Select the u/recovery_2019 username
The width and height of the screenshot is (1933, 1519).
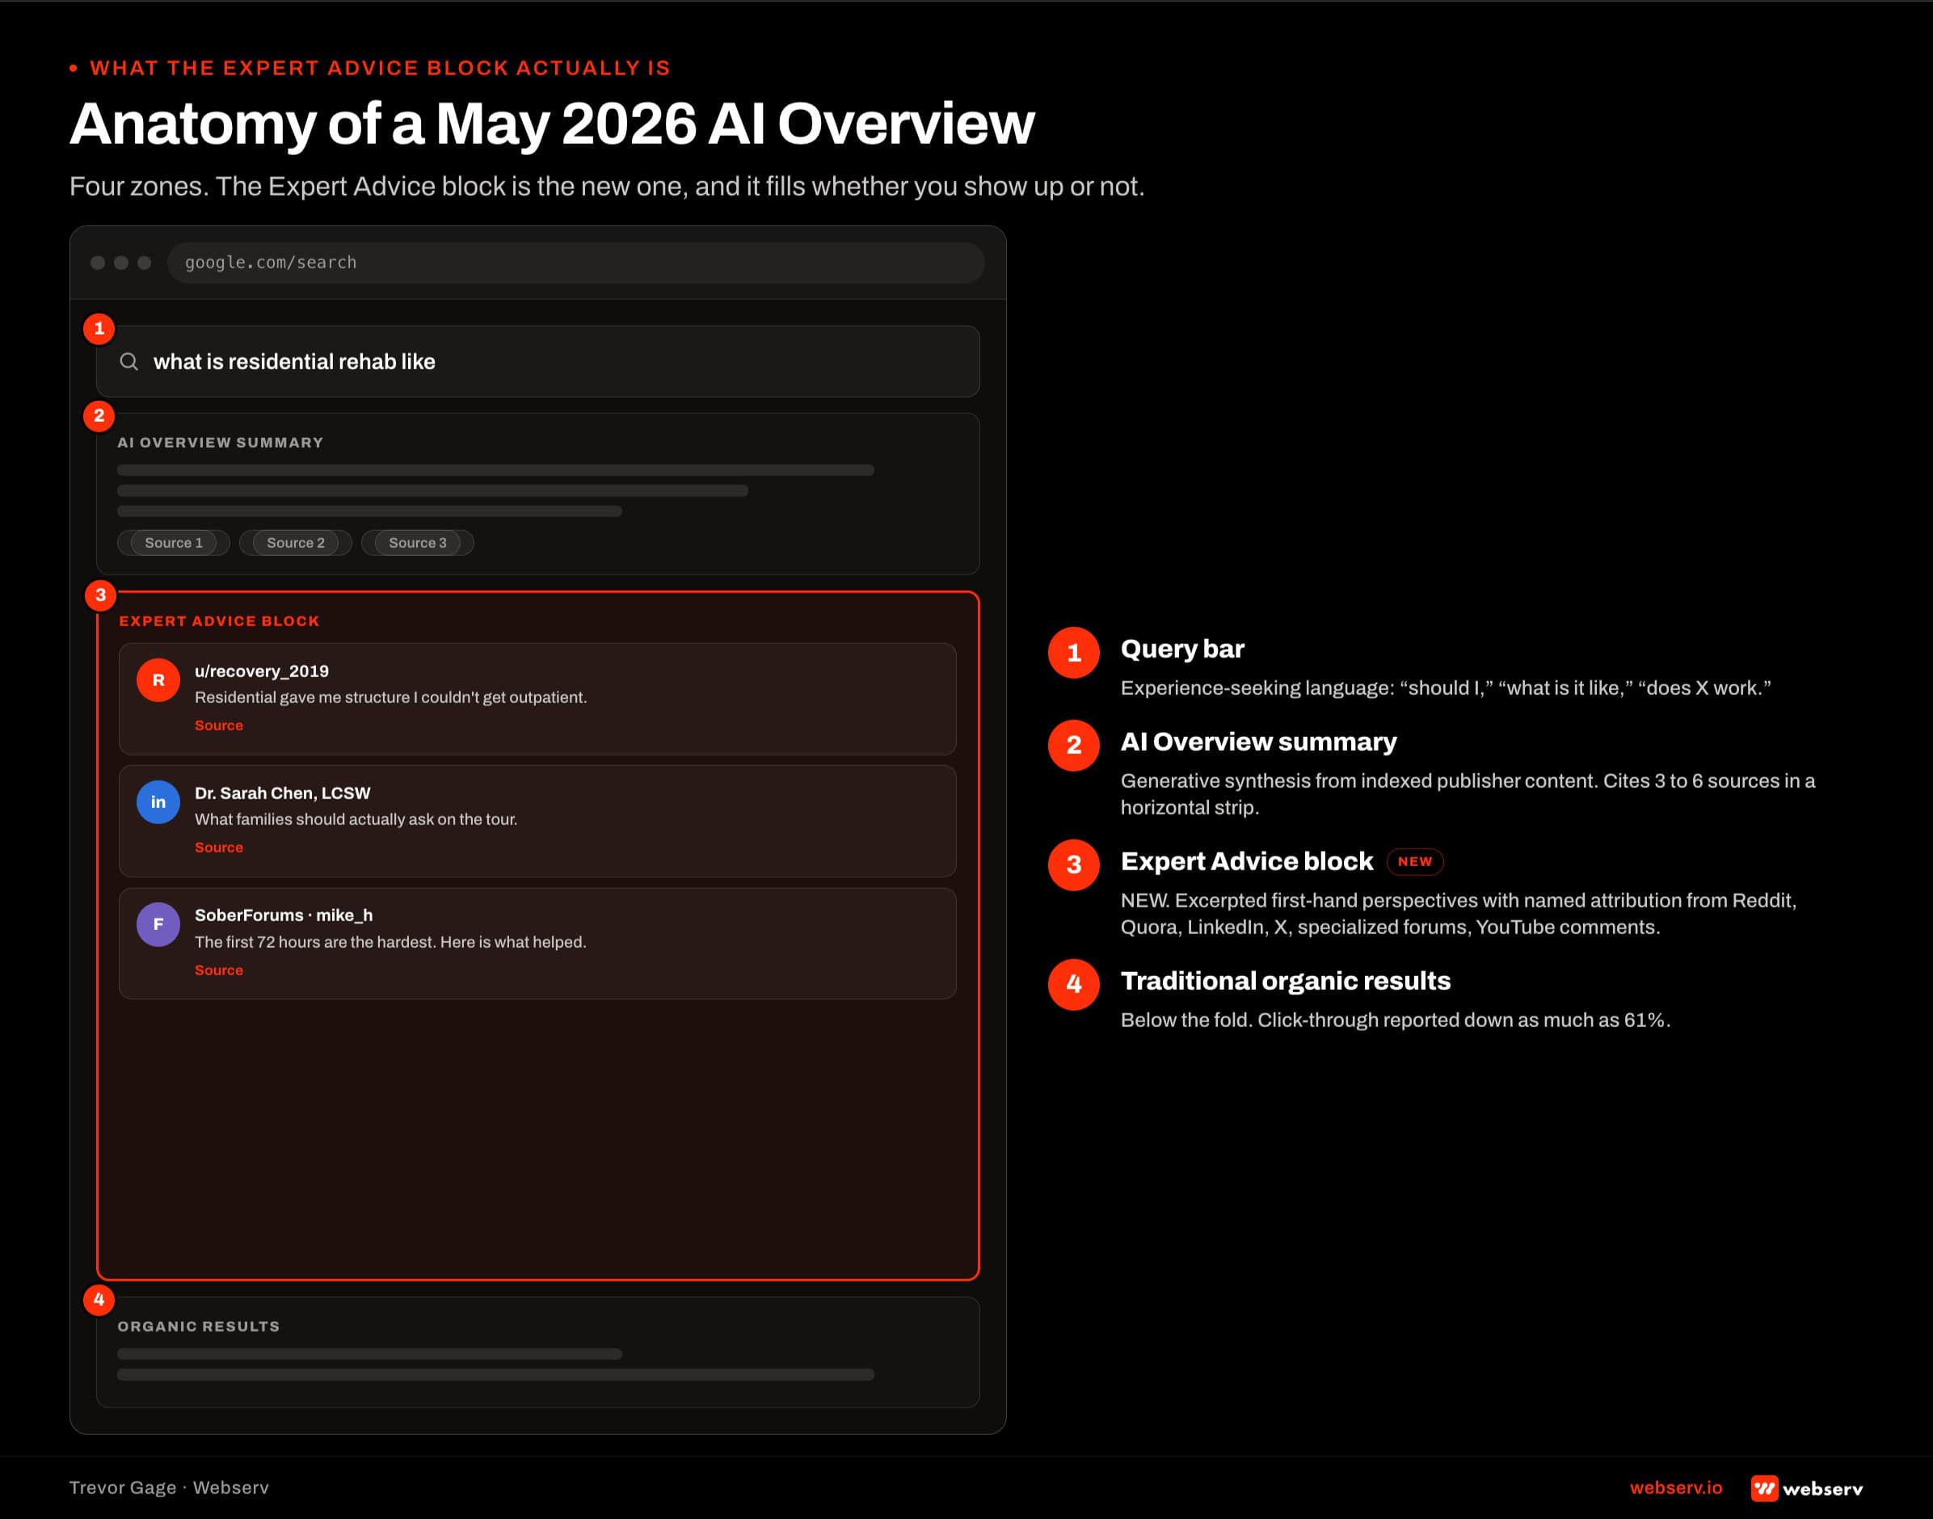262,671
